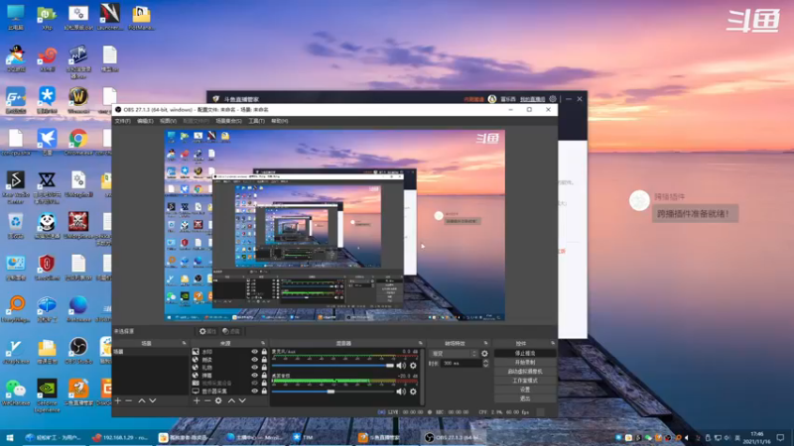Select the 显示器采集 source row
The image size is (794, 446).
(x=229, y=390)
